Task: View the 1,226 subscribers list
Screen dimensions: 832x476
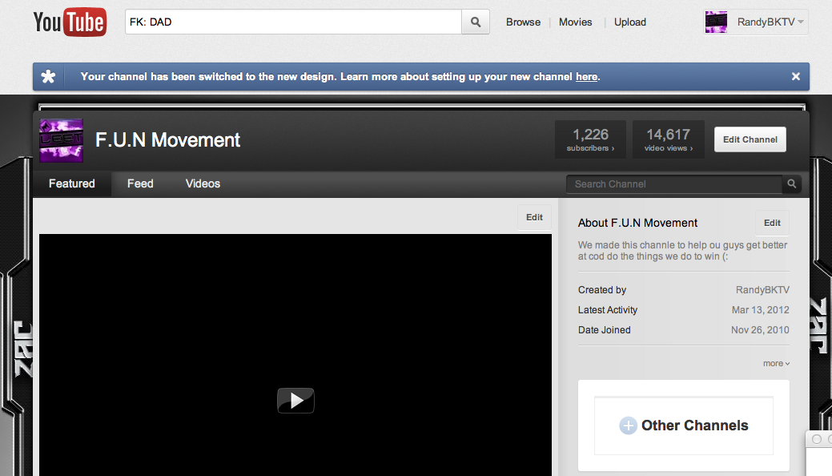Action: pyautogui.click(x=591, y=139)
